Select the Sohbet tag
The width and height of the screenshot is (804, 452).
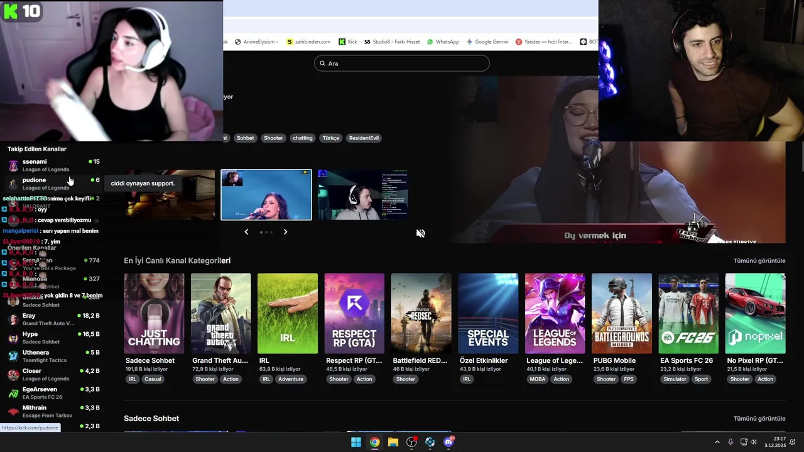click(x=245, y=138)
